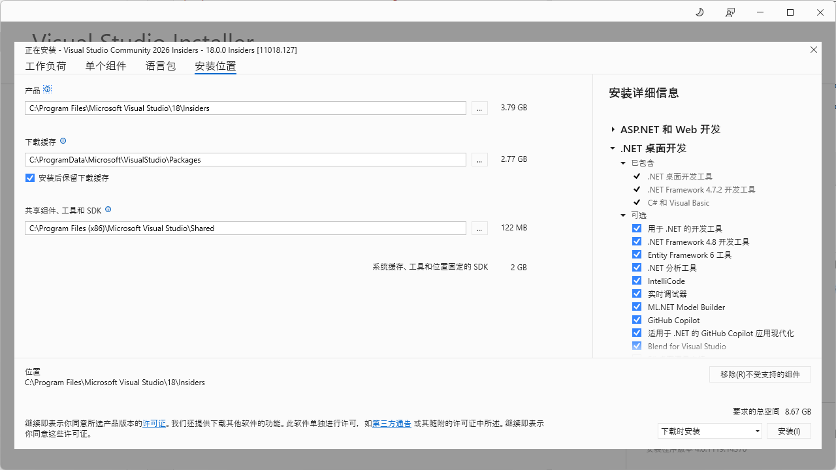Uncheck the GitHub Copilot component
Screen dimensions: 836x470
coord(637,320)
